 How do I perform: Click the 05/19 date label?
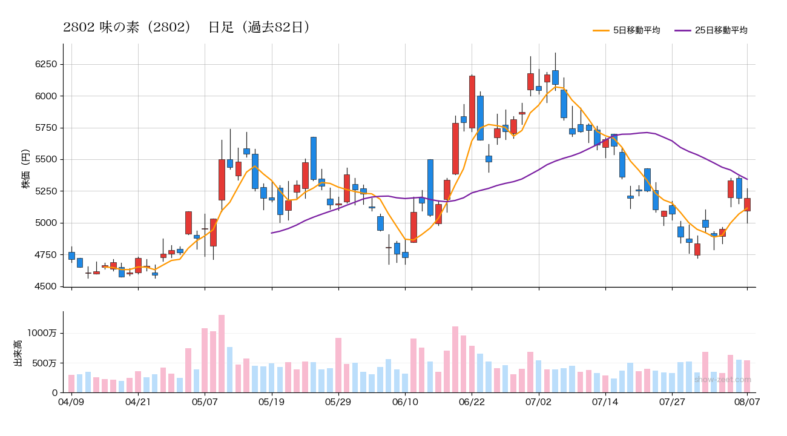pyautogui.click(x=271, y=401)
